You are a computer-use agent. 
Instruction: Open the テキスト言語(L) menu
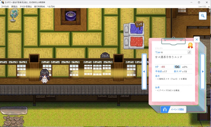(26, 6)
